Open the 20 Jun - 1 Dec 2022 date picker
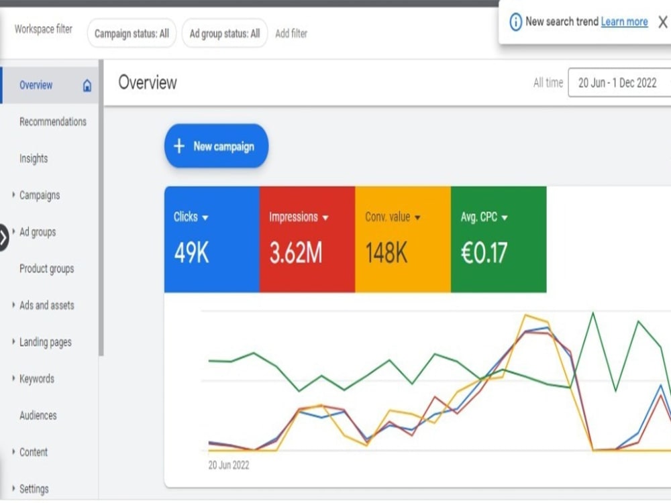Image resolution: width=671 pixels, height=503 pixels. pos(619,82)
